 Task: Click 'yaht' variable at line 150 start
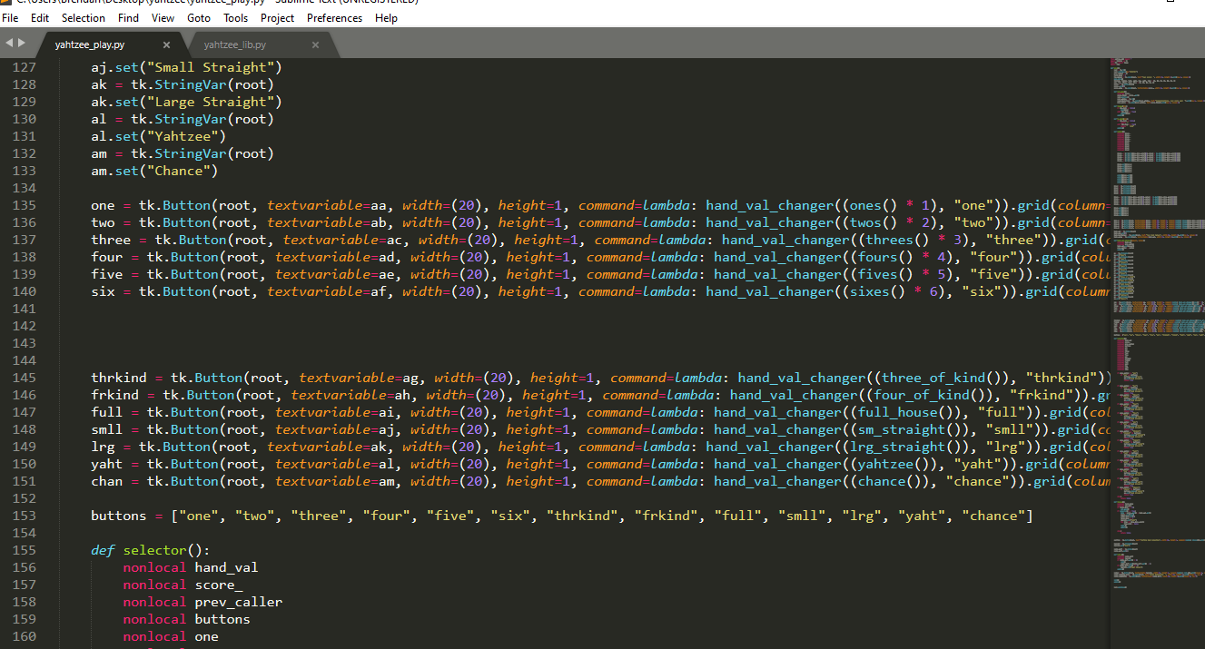[x=107, y=464]
